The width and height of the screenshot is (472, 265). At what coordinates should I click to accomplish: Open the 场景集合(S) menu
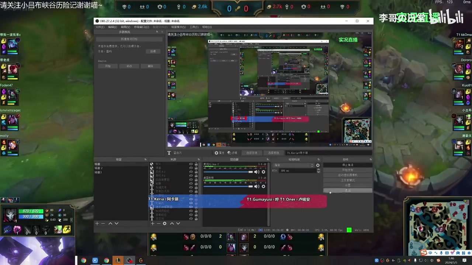178,27
